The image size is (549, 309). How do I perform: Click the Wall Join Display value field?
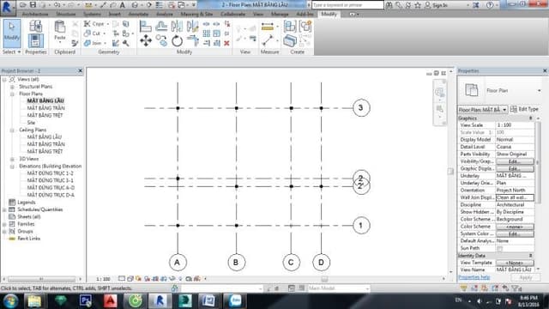(x=515, y=197)
